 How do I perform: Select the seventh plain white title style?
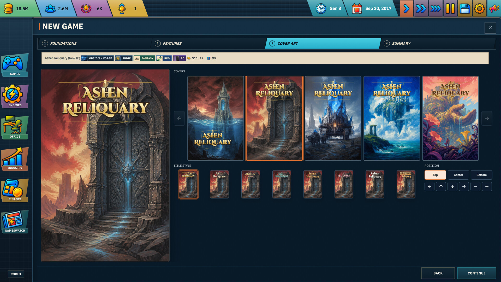[x=375, y=184]
